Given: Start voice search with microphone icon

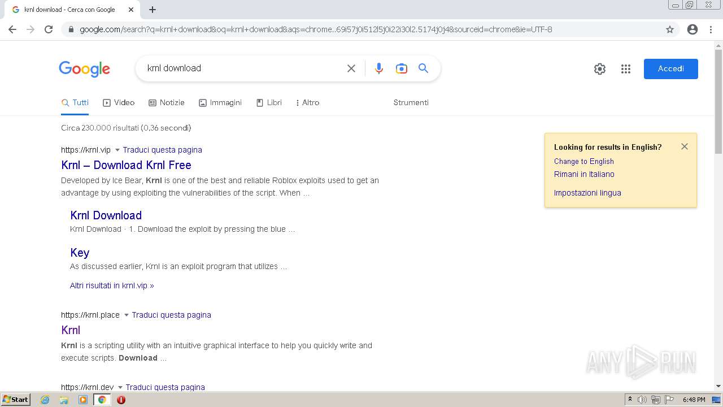Looking at the screenshot, I should pyautogui.click(x=379, y=68).
